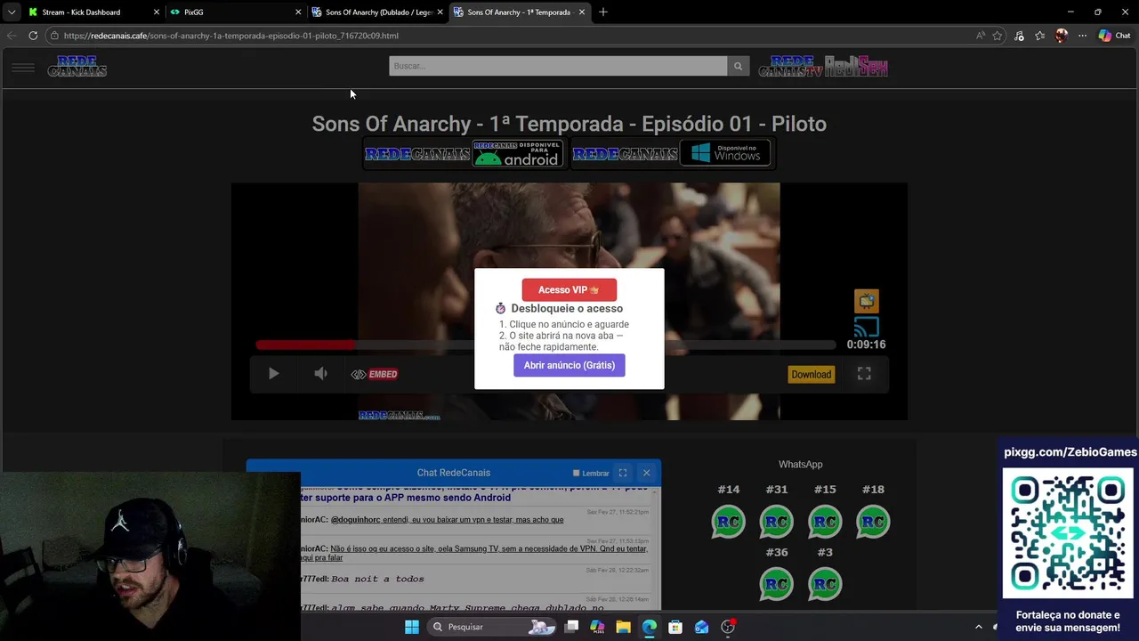Image resolution: width=1139 pixels, height=641 pixels.
Task: Click Abrir anúncio (Grátis) button
Action: pos(569,365)
